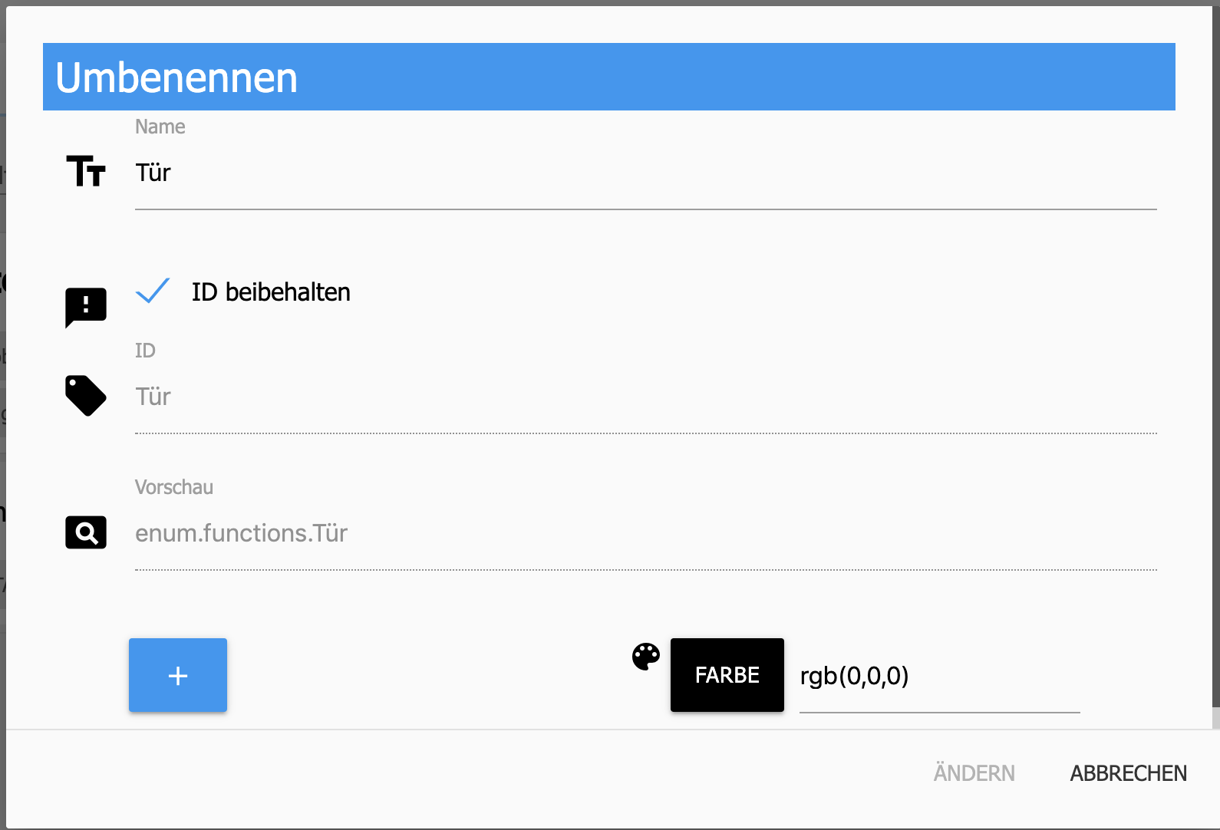1220x830 pixels.
Task: Click into the Name field containing Tür
Action: 646,173
